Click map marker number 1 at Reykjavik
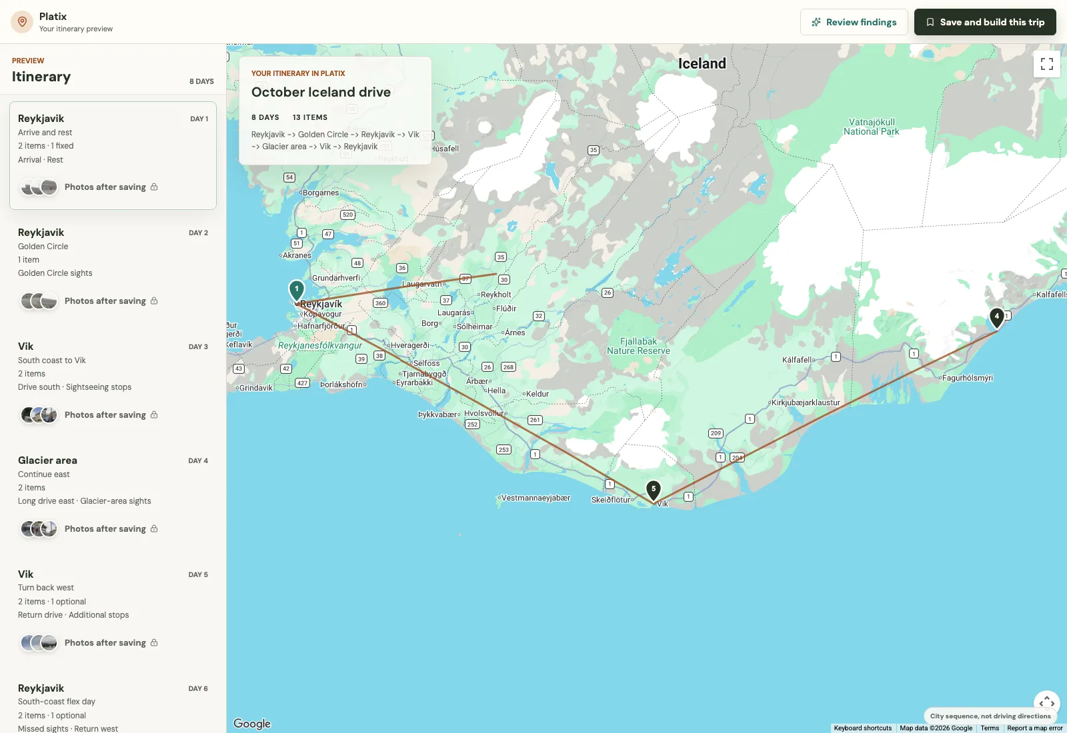1067x733 pixels. 297,290
